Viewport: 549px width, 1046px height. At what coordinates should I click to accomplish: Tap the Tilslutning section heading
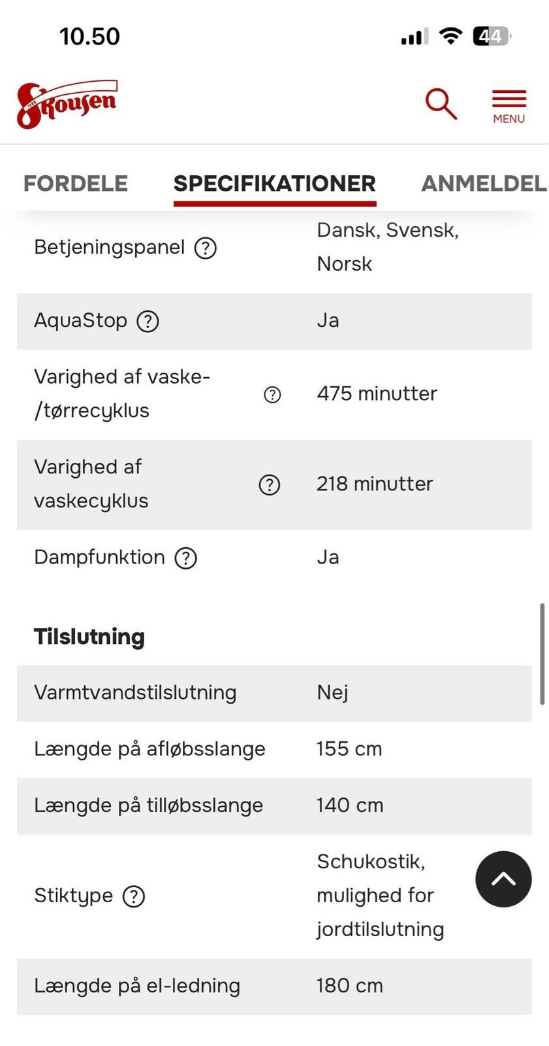pos(89,637)
